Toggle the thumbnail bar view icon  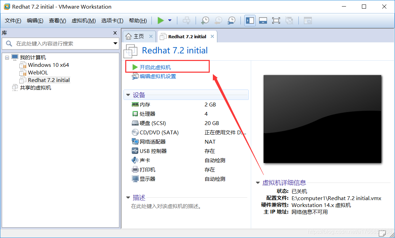(263, 20)
